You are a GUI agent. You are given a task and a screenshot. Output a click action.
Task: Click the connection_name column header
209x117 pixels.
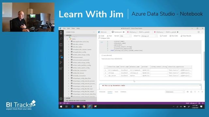[113, 67]
